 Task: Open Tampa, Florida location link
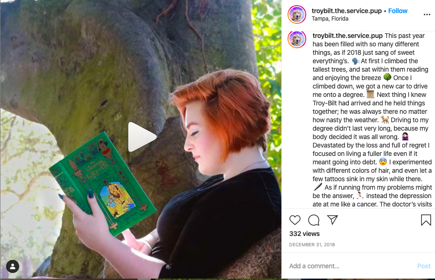(x=330, y=19)
